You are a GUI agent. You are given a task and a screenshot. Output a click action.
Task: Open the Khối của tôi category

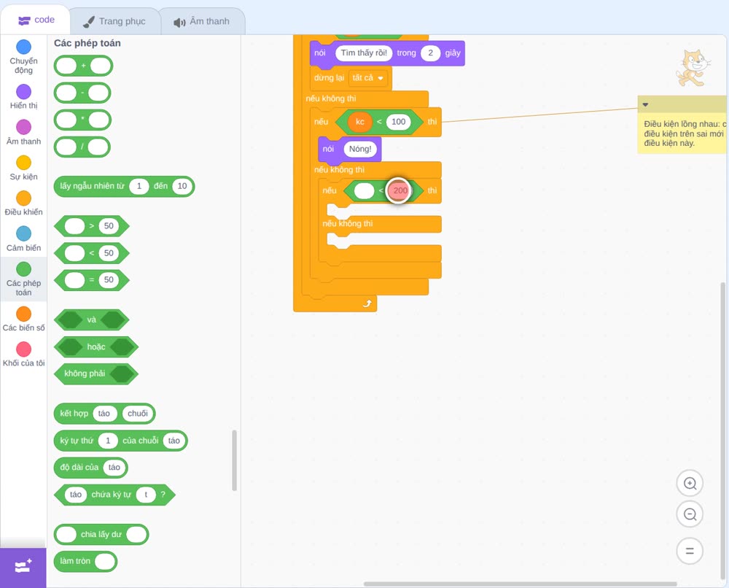[23, 355]
